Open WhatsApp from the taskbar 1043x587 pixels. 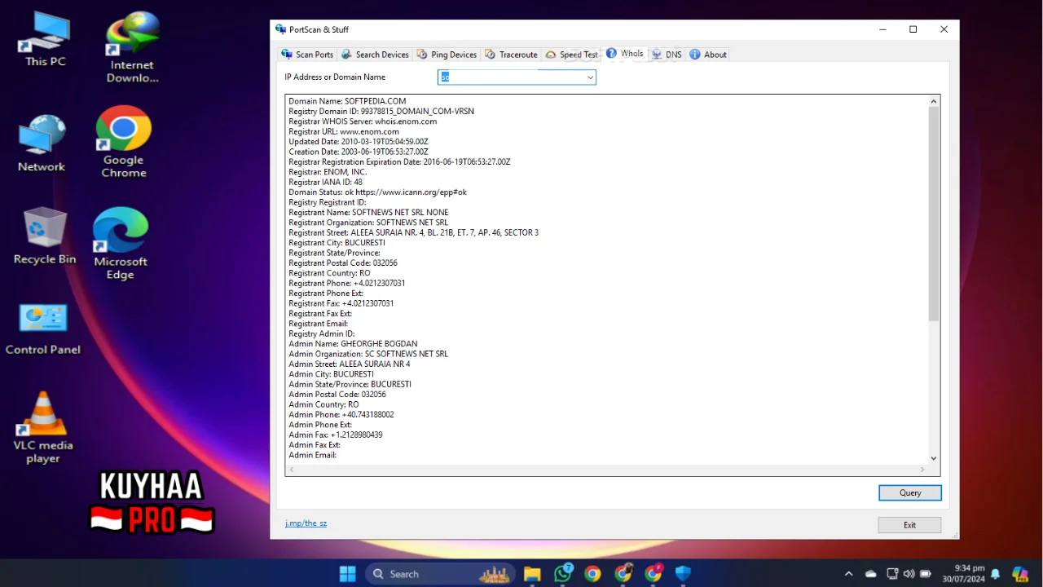click(x=562, y=574)
